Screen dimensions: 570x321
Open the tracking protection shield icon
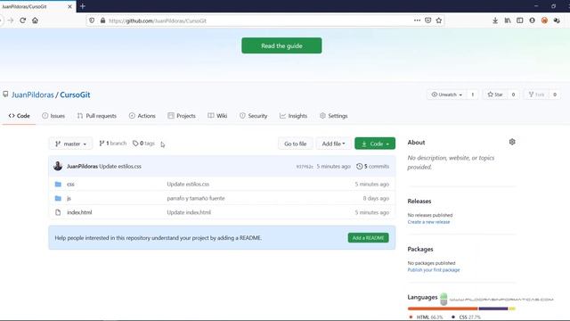(92, 21)
